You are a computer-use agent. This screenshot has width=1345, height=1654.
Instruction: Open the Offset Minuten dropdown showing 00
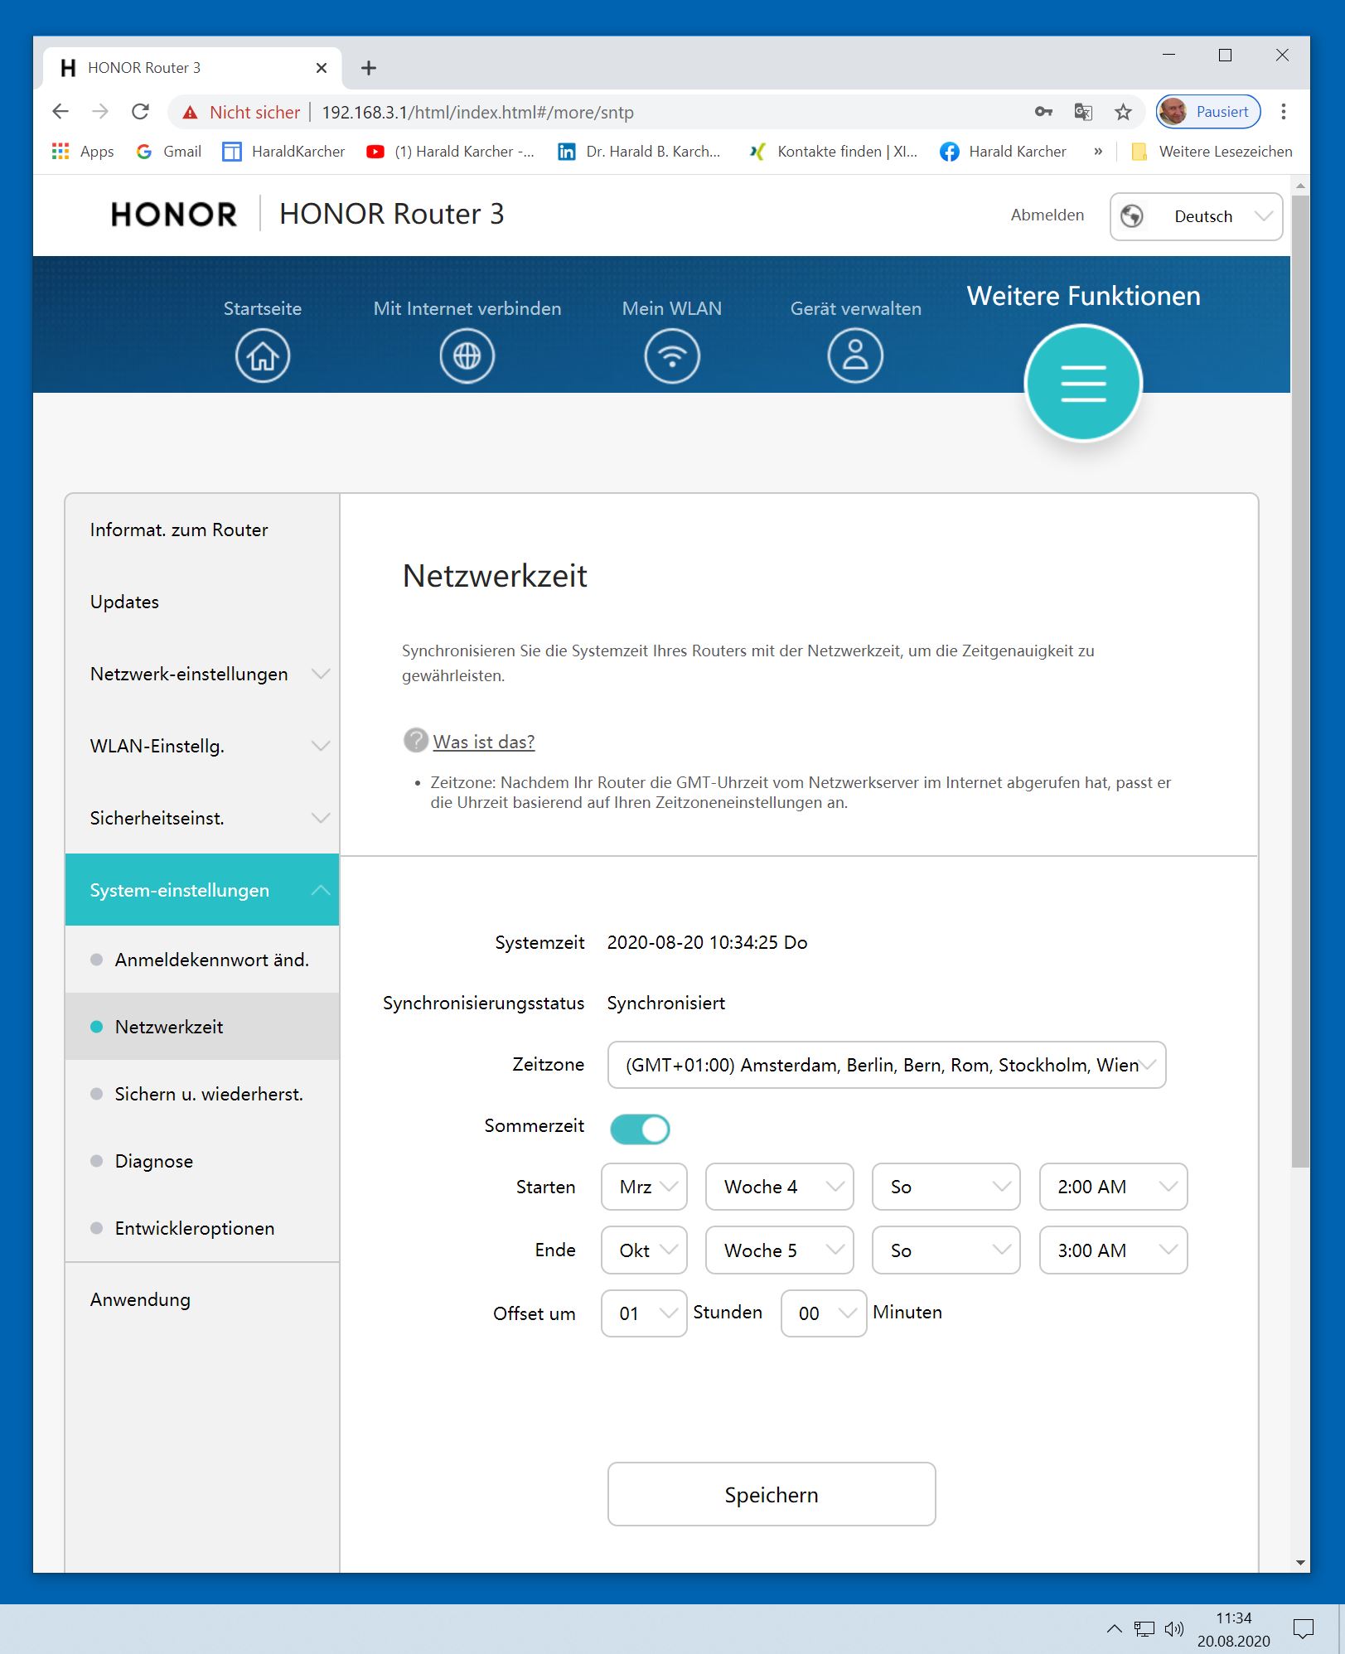[x=824, y=1313]
